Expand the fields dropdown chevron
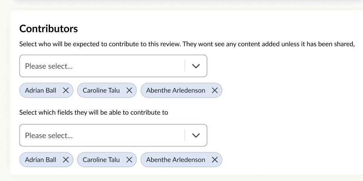 (x=196, y=135)
